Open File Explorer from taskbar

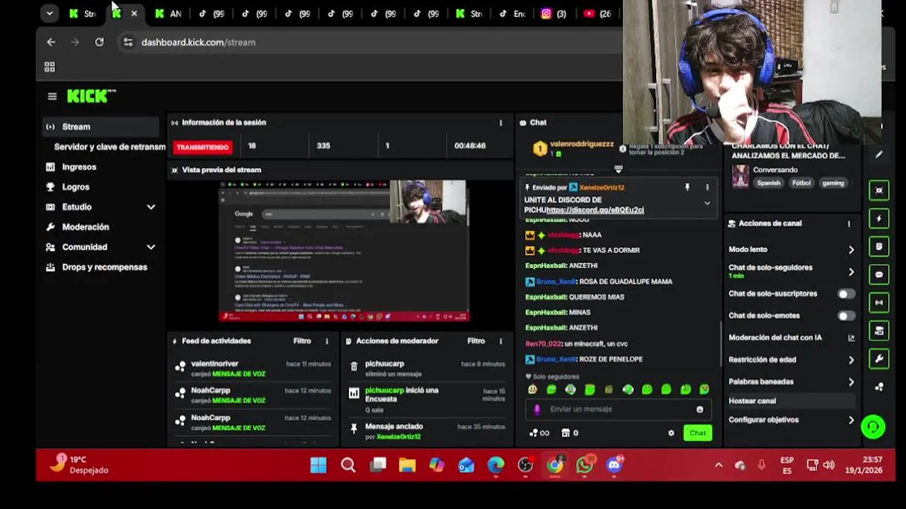click(x=407, y=465)
